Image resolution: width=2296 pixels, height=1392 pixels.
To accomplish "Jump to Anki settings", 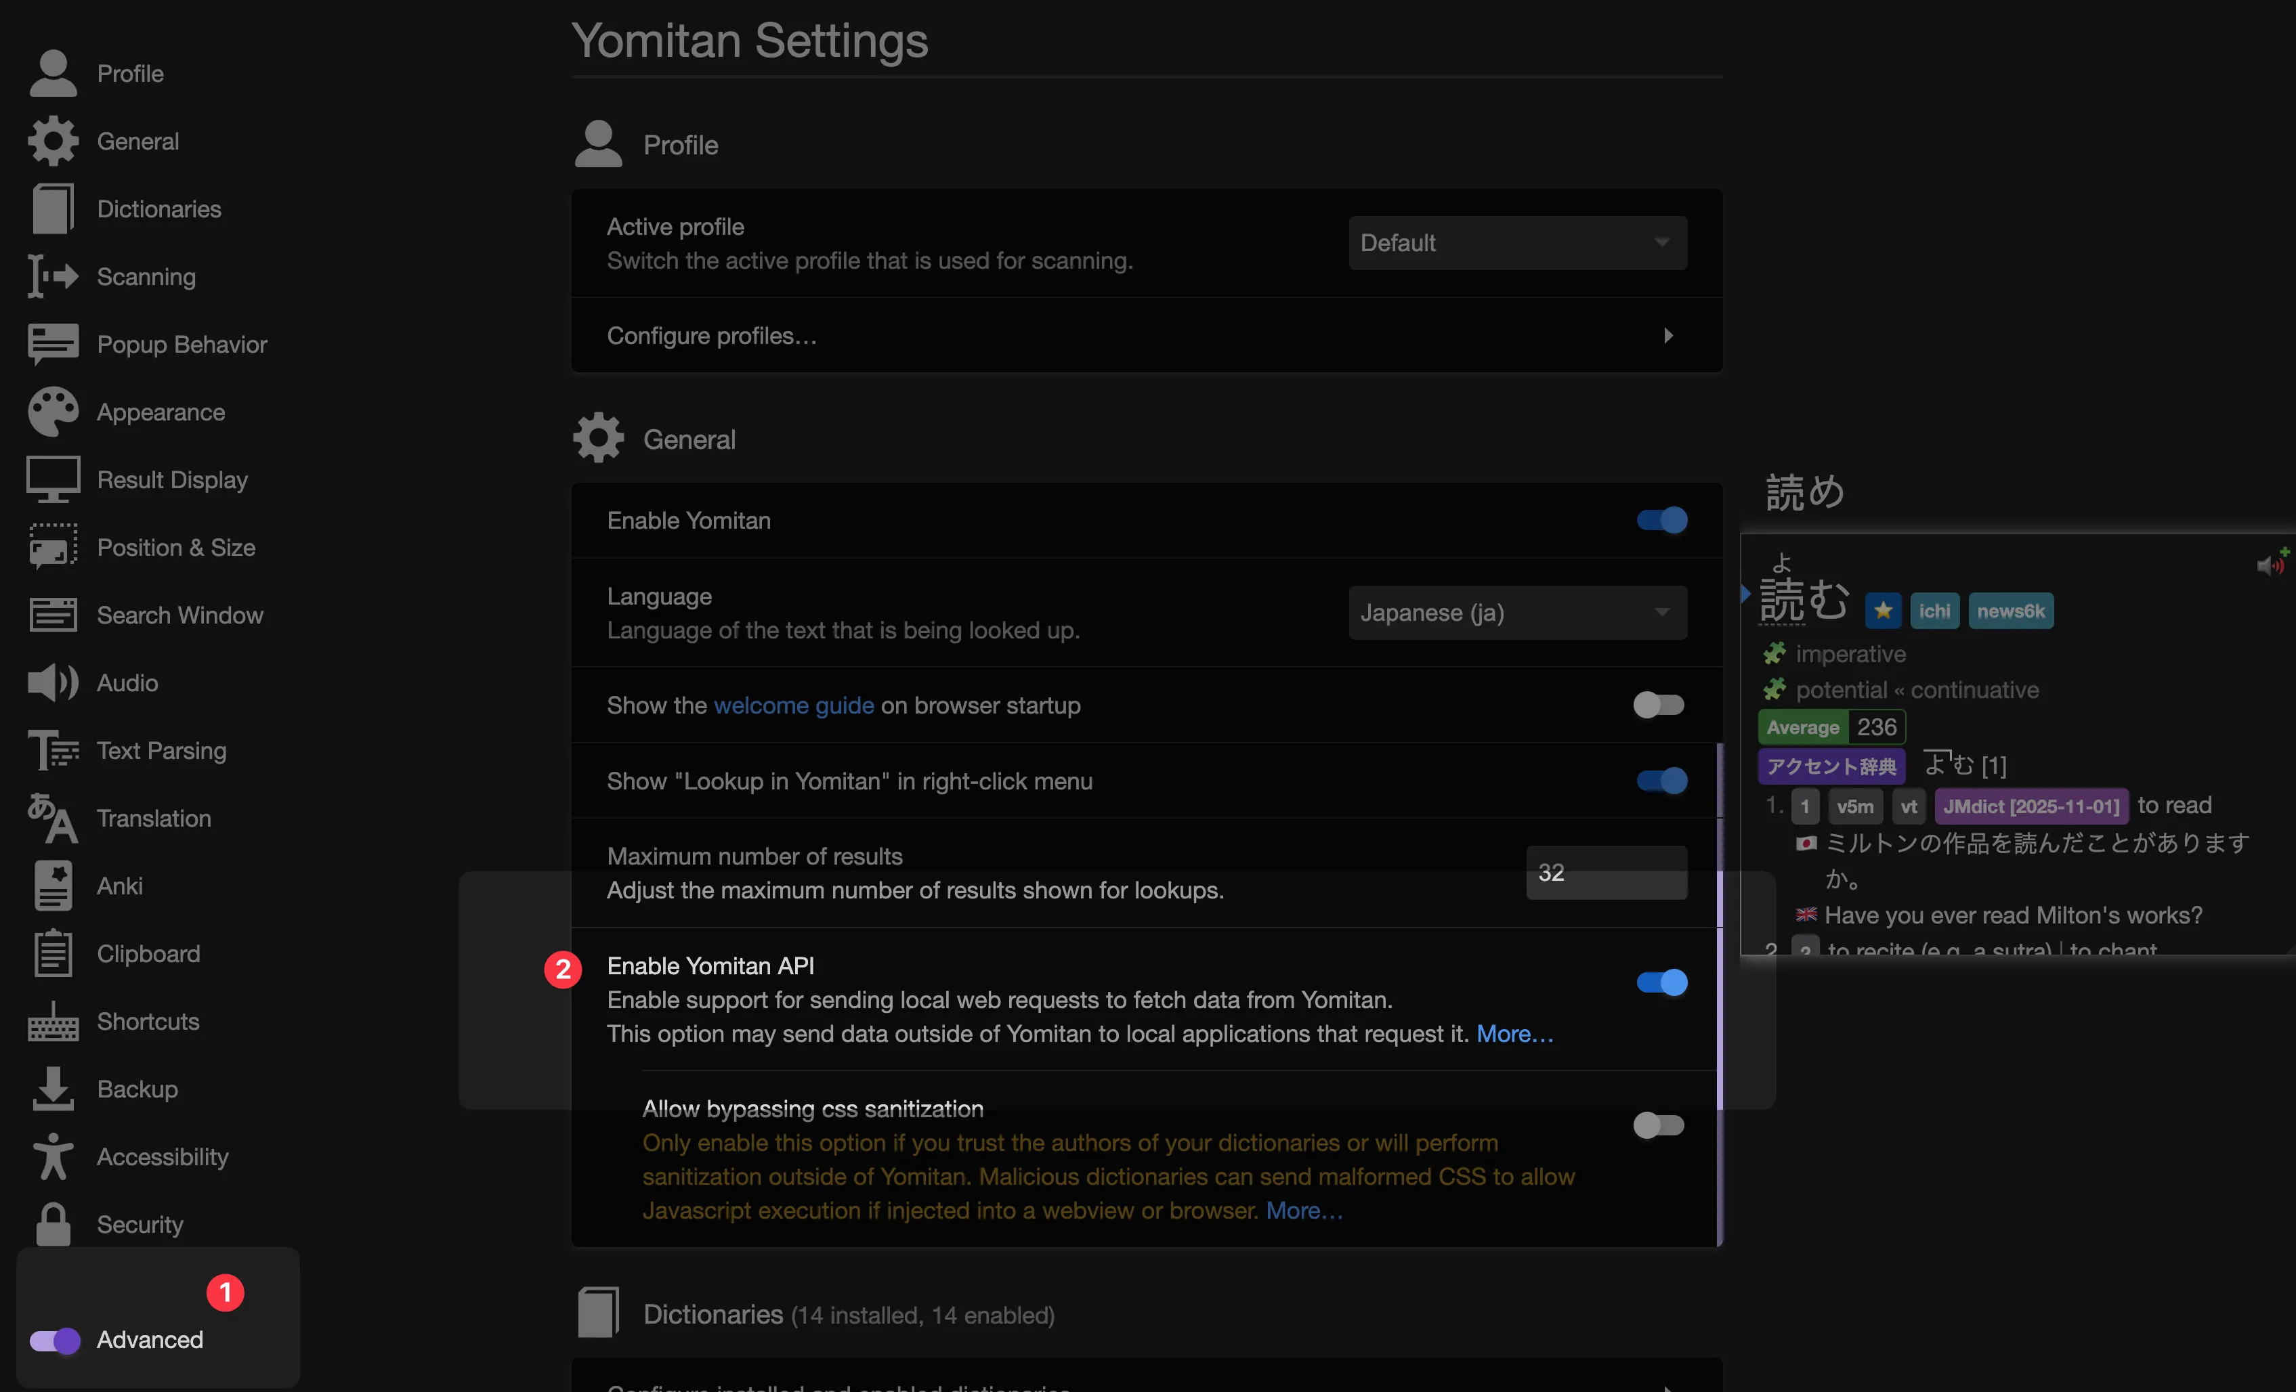I will tap(120, 885).
